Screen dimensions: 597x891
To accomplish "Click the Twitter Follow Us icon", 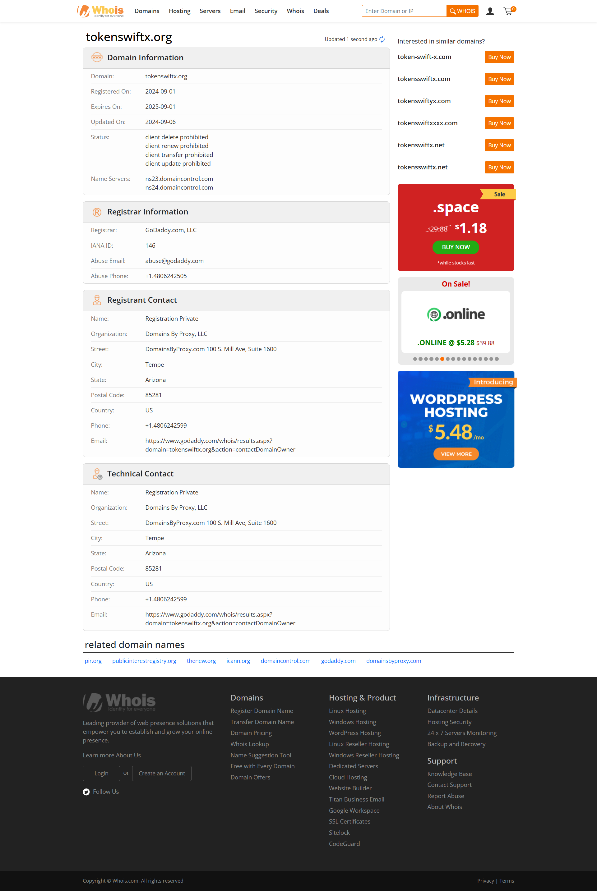I will [86, 792].
